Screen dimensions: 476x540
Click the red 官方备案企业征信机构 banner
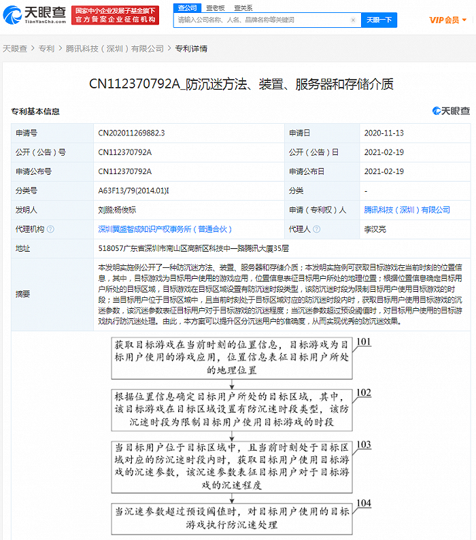point(116,15)
